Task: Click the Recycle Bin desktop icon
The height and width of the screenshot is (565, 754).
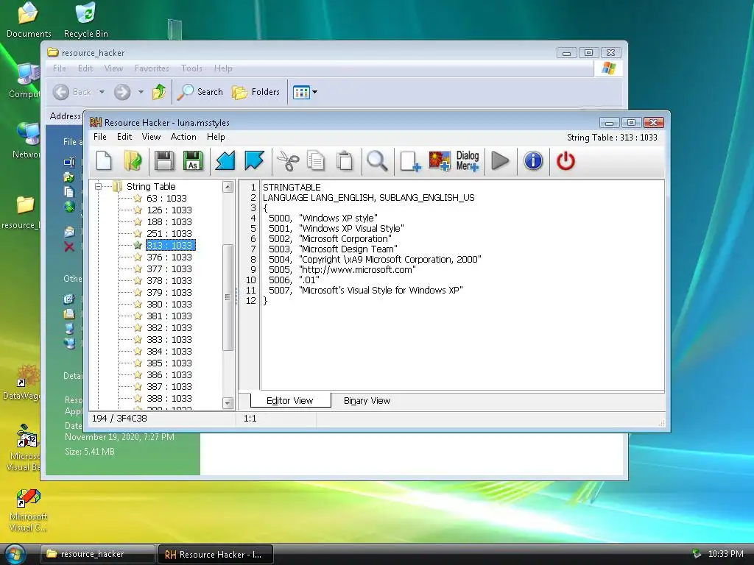Action: pos(85,20)
